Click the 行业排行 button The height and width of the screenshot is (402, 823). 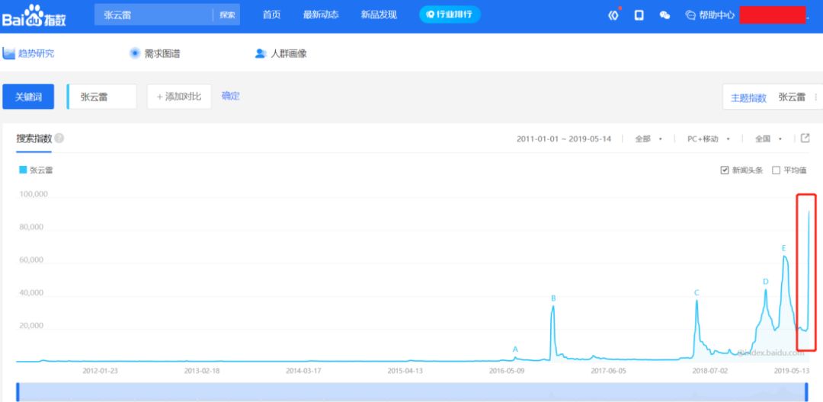(x=450, y=15)
